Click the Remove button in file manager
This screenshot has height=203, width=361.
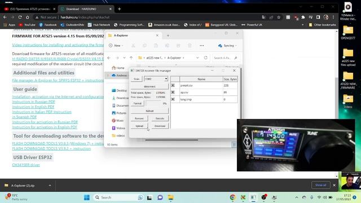point(139,118)
